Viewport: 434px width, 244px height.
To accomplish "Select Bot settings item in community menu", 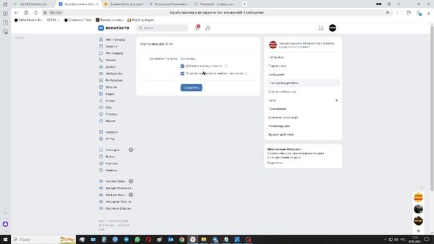I will pos(303,83).
